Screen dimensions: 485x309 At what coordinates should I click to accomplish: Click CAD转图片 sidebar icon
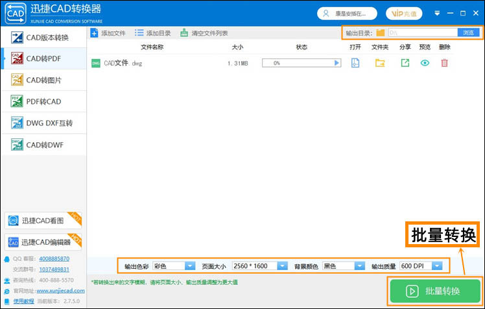point(17,80)
